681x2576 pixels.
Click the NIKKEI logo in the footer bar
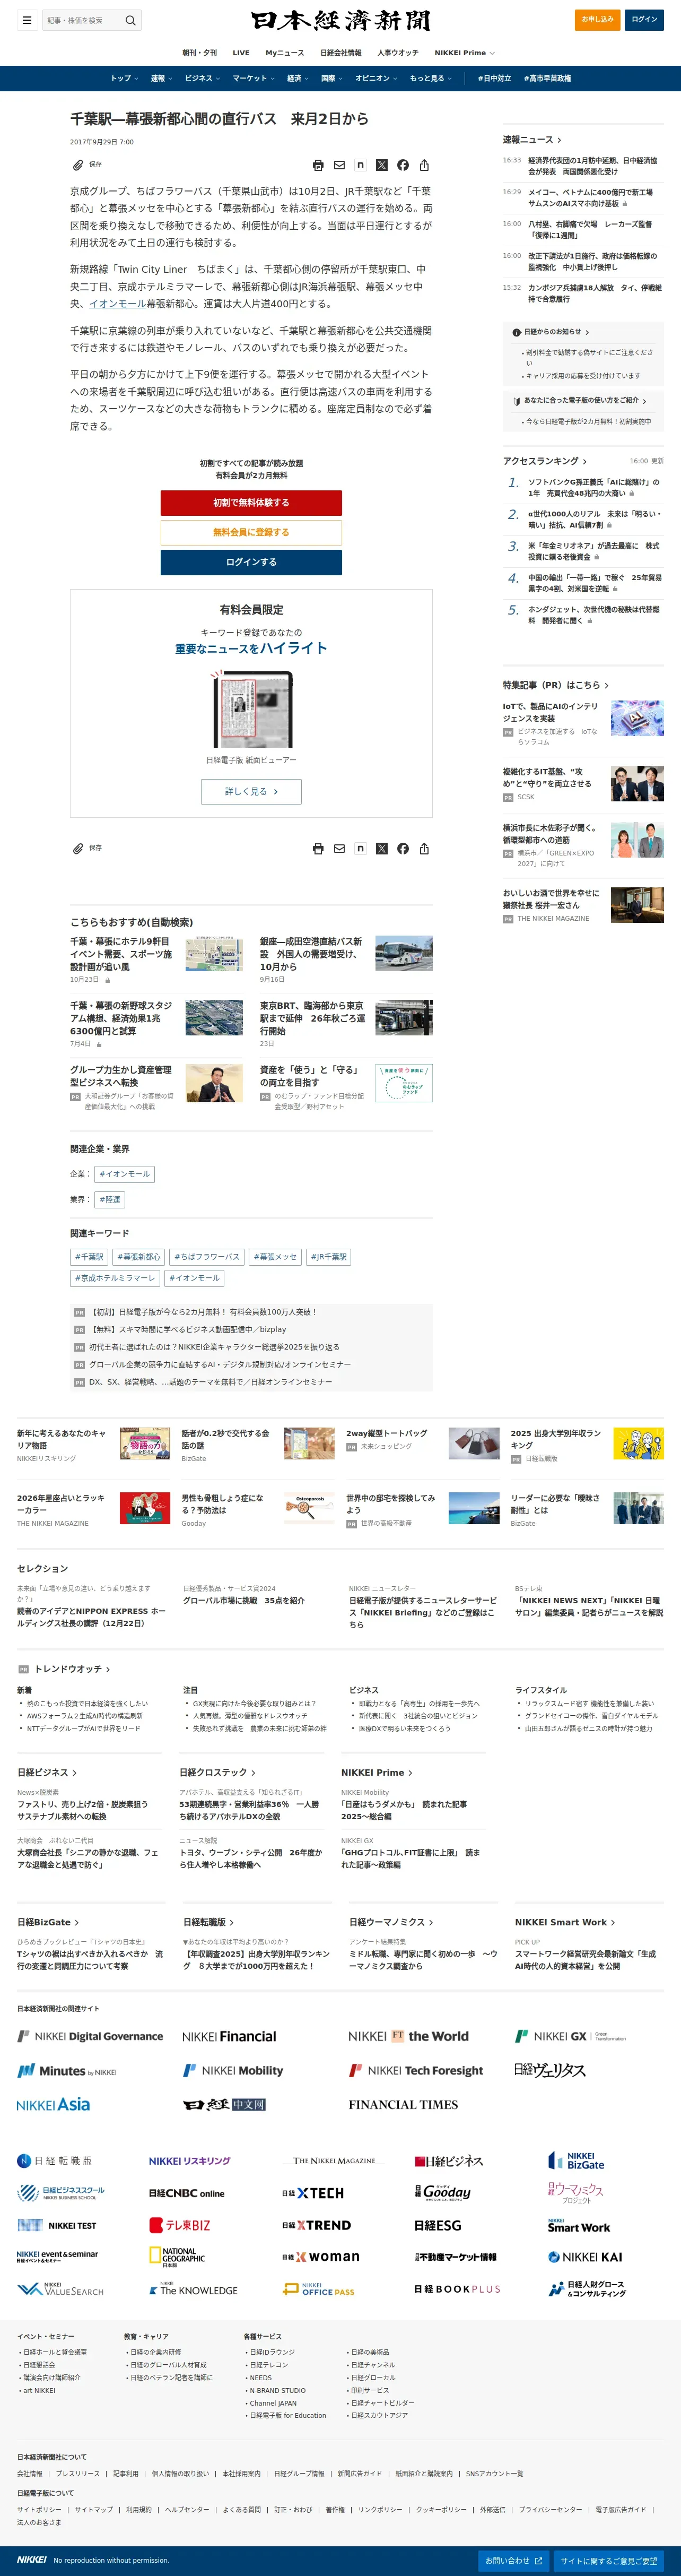pyautogui.click(x=31, y=2560)
